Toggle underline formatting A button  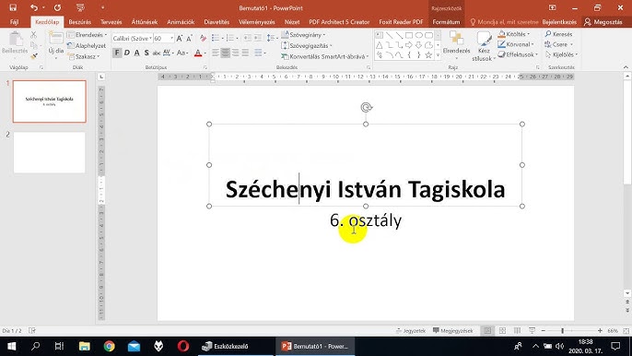136,53
